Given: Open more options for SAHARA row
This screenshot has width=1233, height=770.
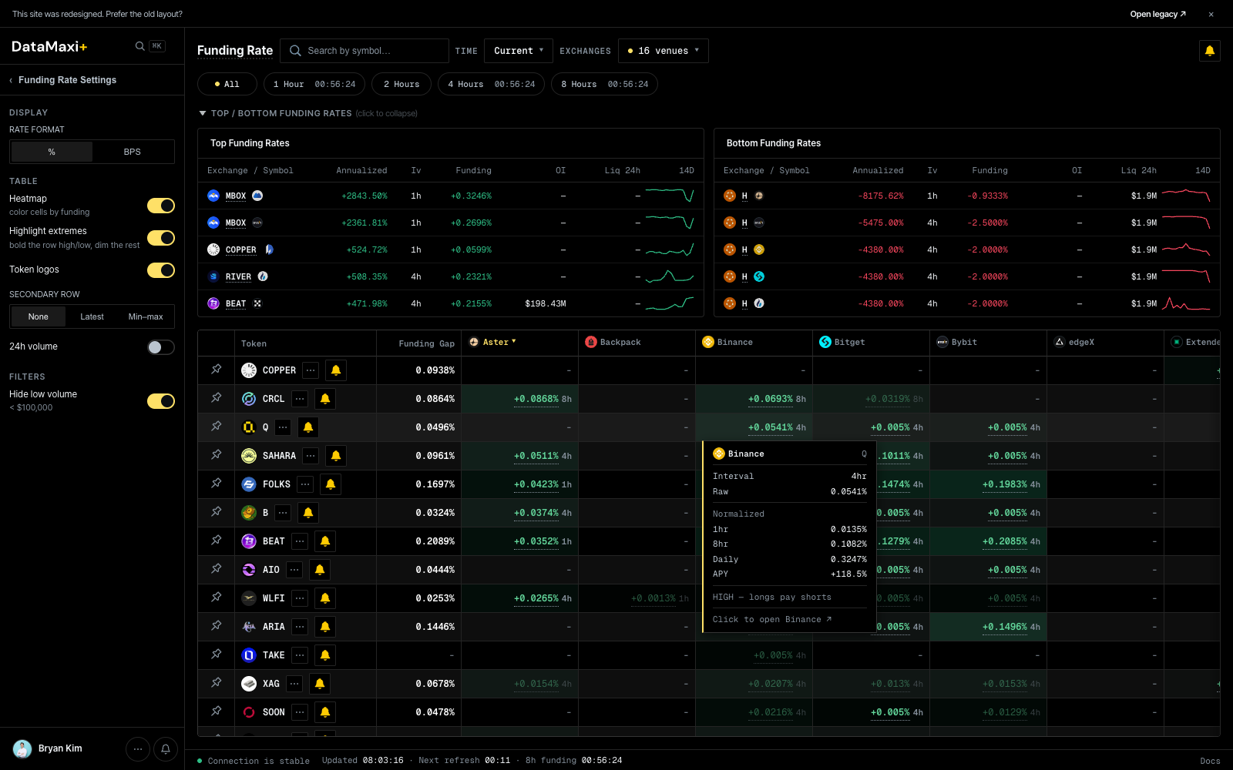Looking at the screenshot, I should [x=311, y=456].
